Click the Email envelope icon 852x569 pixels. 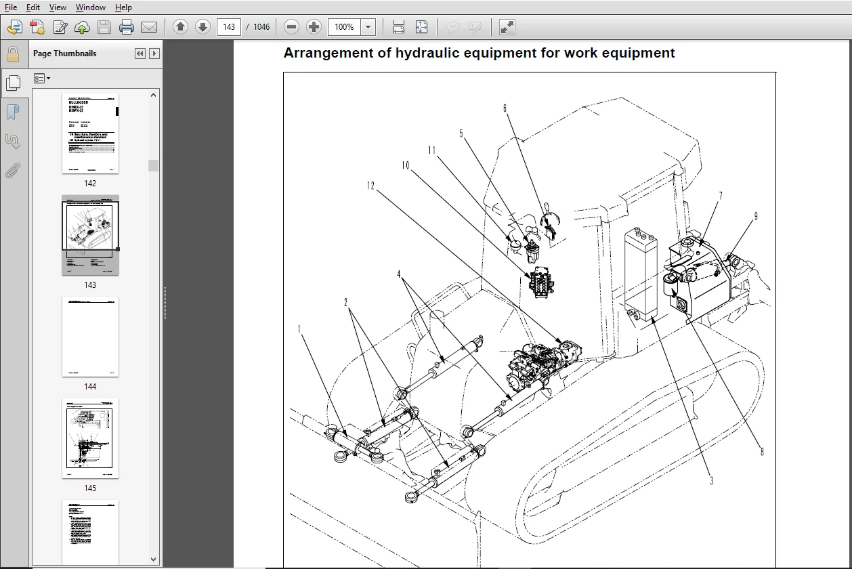149,27
